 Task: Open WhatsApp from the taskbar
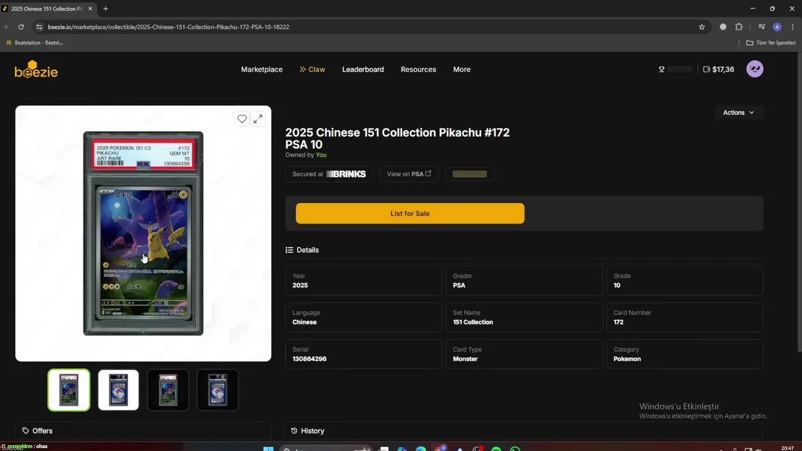tap(515, 448)
